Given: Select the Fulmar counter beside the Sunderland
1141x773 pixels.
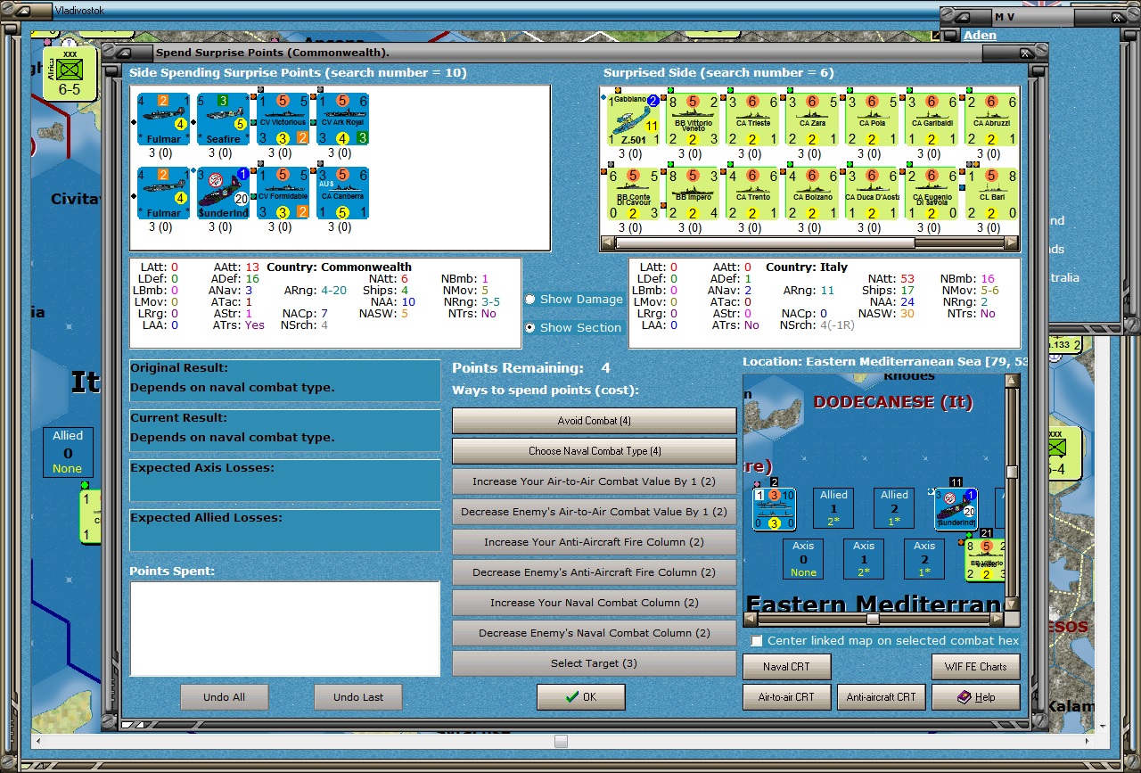Looking at the screenshot, I should coord(162,193).
